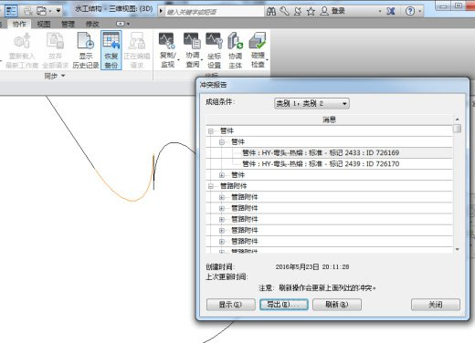
Task: Click the keyword search input field
Action: click(215, 12)
